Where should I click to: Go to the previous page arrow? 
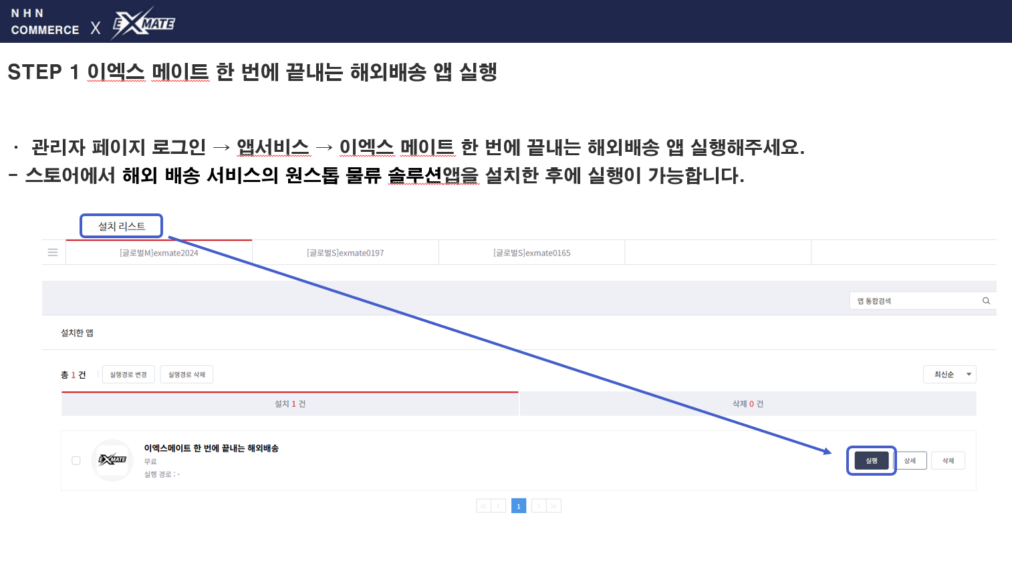499,506
